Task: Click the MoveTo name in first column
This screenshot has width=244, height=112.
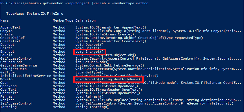Action: (6, 79)
